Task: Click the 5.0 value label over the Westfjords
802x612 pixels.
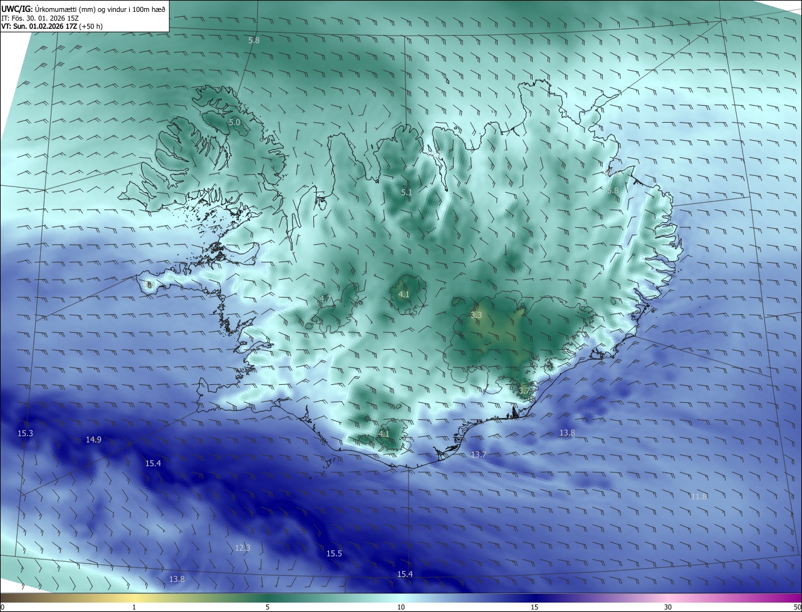Action: (x=234, y=122)
